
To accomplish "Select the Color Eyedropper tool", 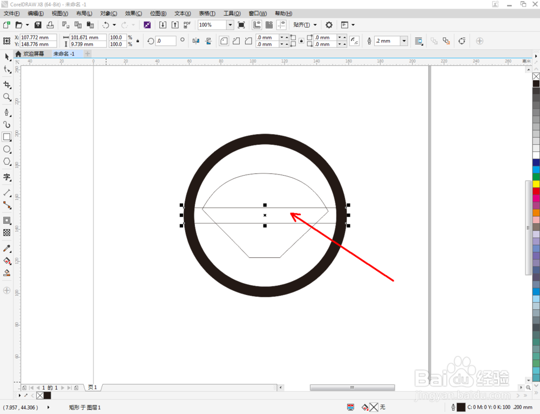I will (x=7, y=248).
